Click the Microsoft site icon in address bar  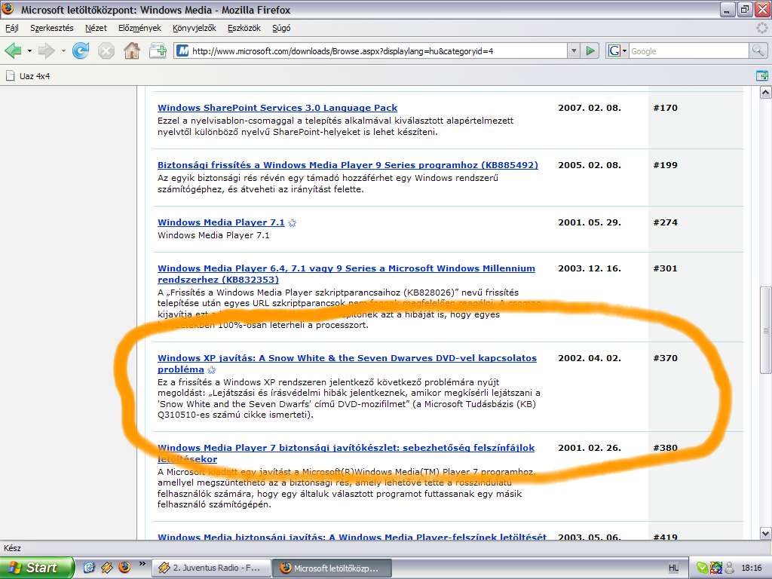(182, 51)
